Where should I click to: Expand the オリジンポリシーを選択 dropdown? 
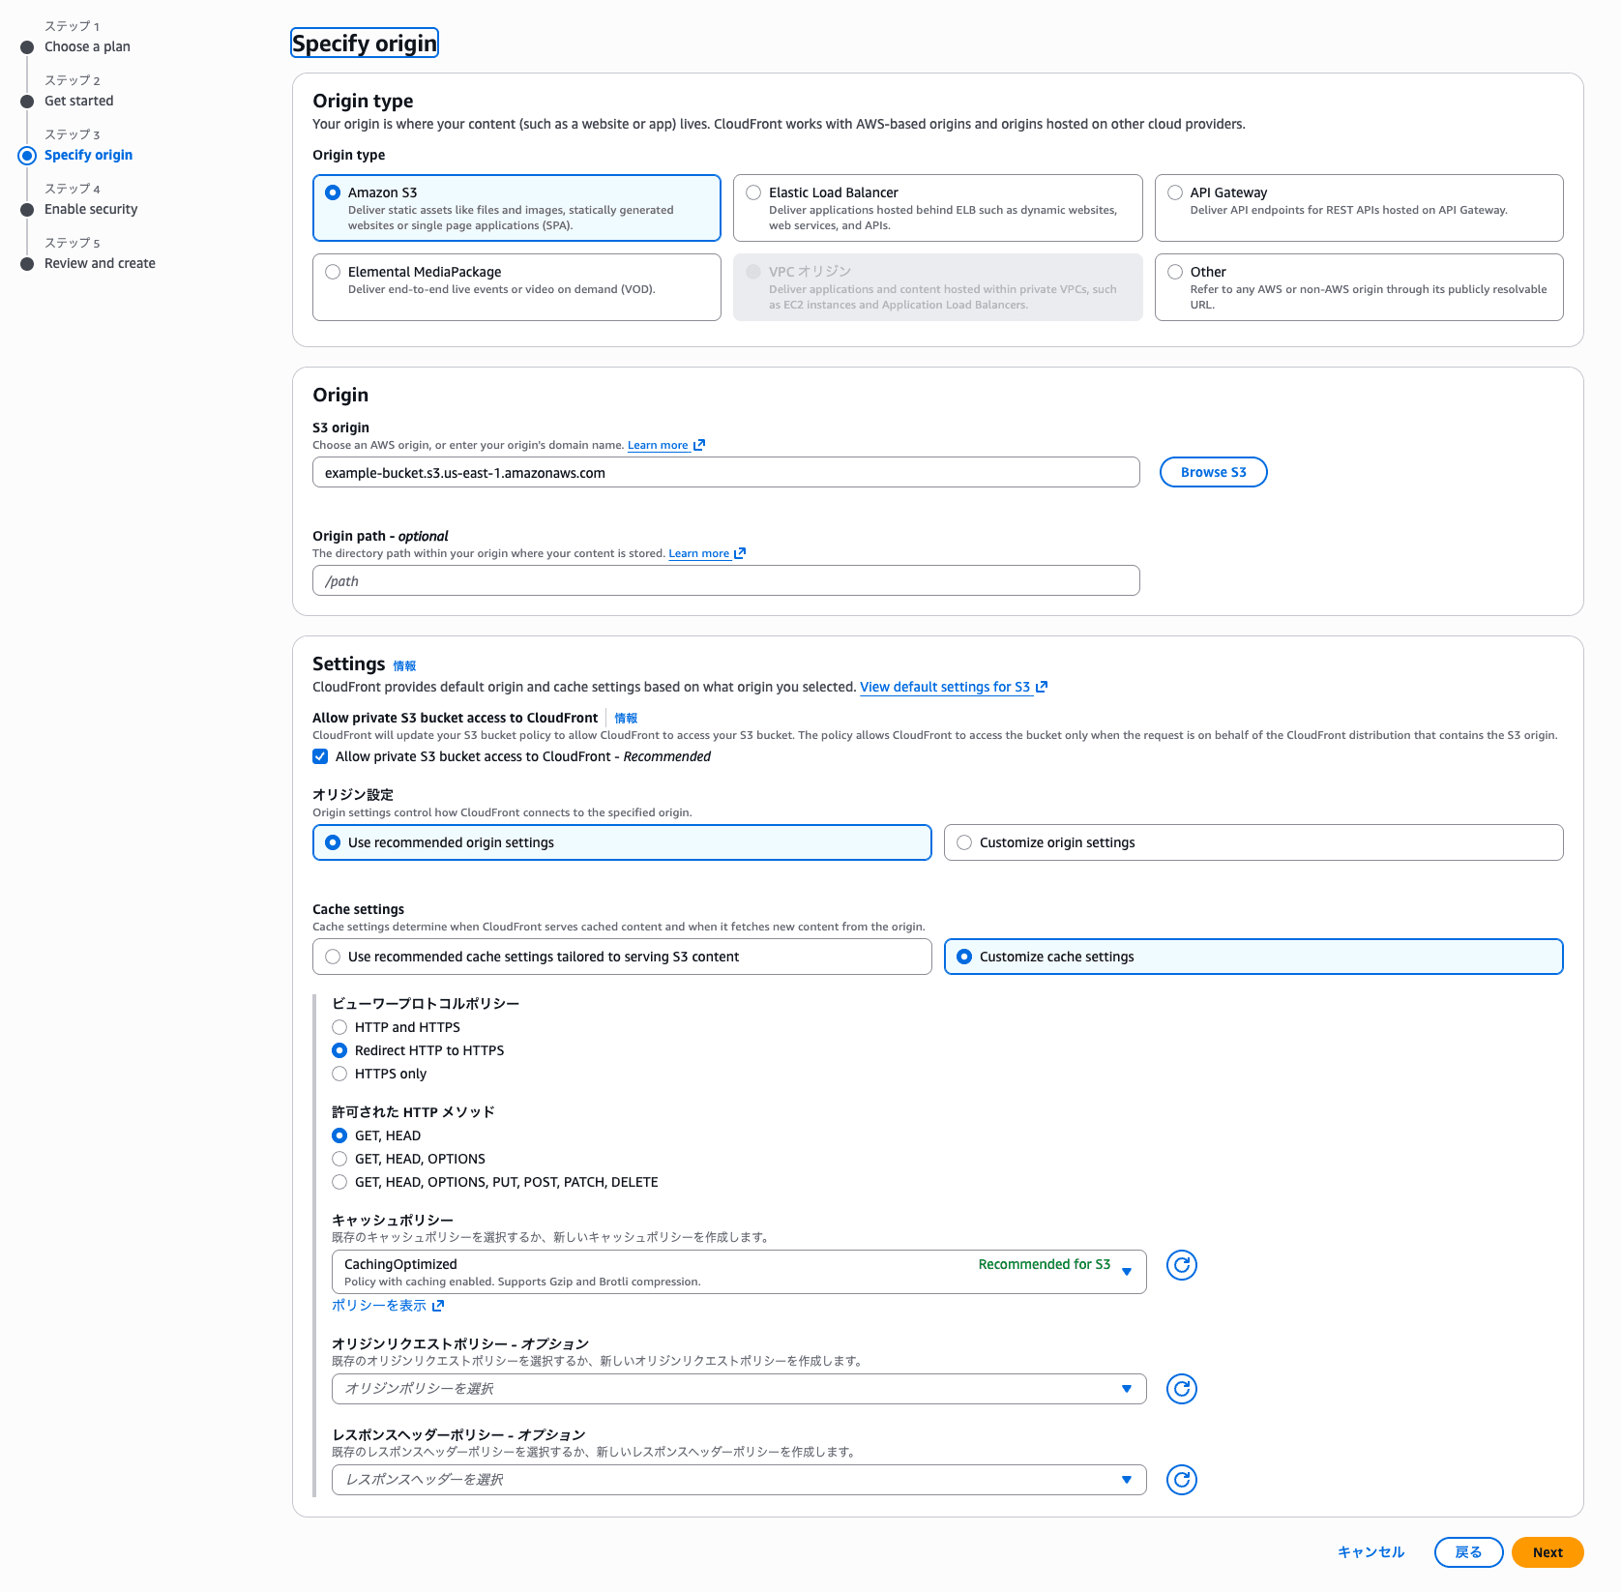[739, 1389]
